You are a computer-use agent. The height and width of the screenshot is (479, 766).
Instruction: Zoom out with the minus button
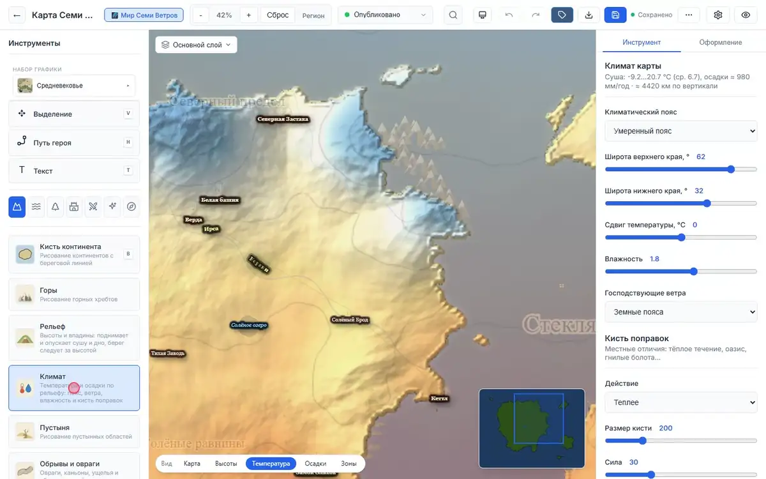pos(200,15)
